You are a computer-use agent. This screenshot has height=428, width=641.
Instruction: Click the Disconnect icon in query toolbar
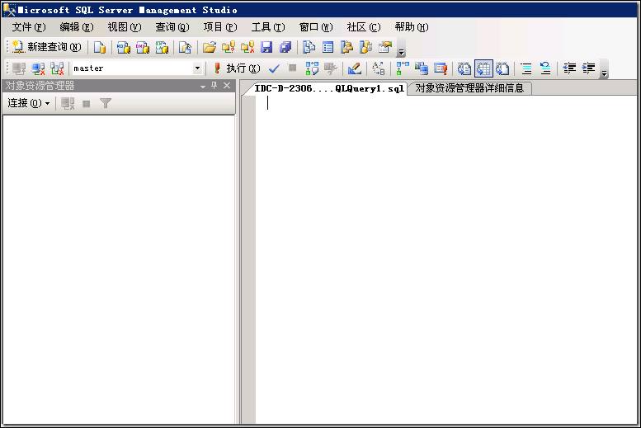pyautogui.click(x=39, y=68)
